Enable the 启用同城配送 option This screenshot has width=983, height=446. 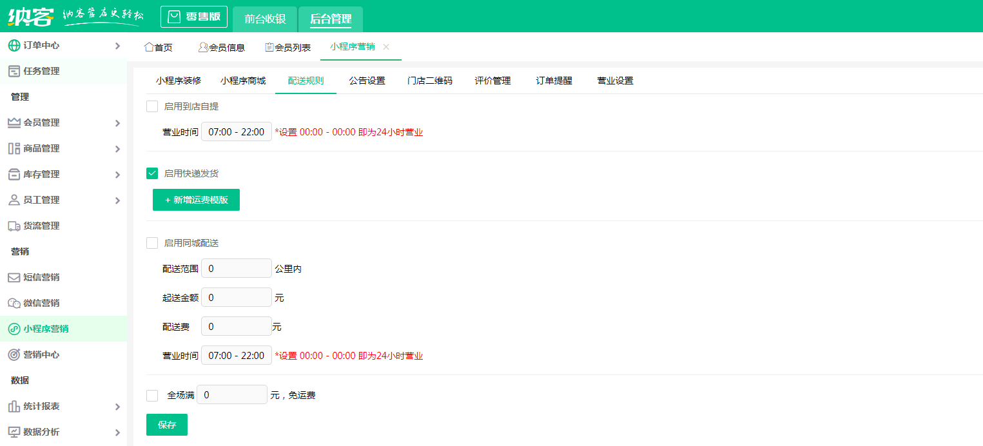(x=152, y=242)
